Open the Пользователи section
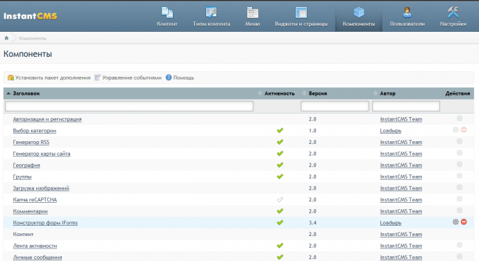 click(407, 17)
